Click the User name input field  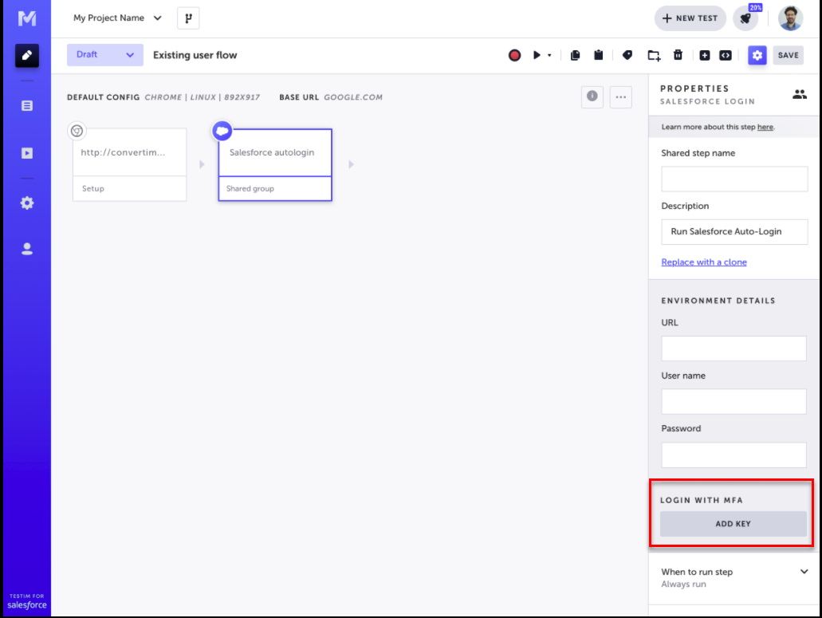coord(734,402)
